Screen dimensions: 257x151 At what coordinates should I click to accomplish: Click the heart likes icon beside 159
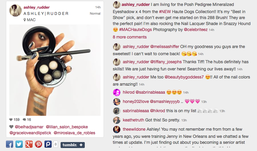11,120
